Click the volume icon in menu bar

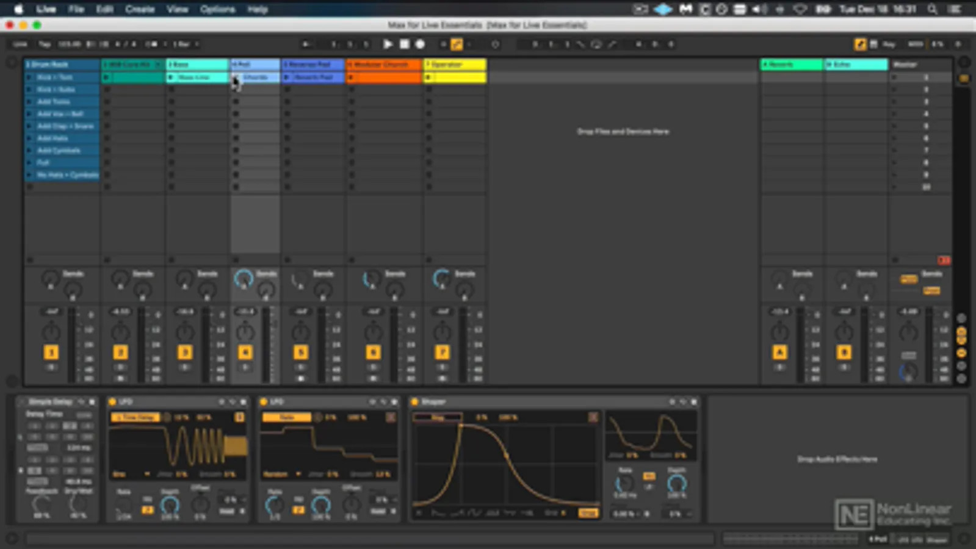coord(759,9)
